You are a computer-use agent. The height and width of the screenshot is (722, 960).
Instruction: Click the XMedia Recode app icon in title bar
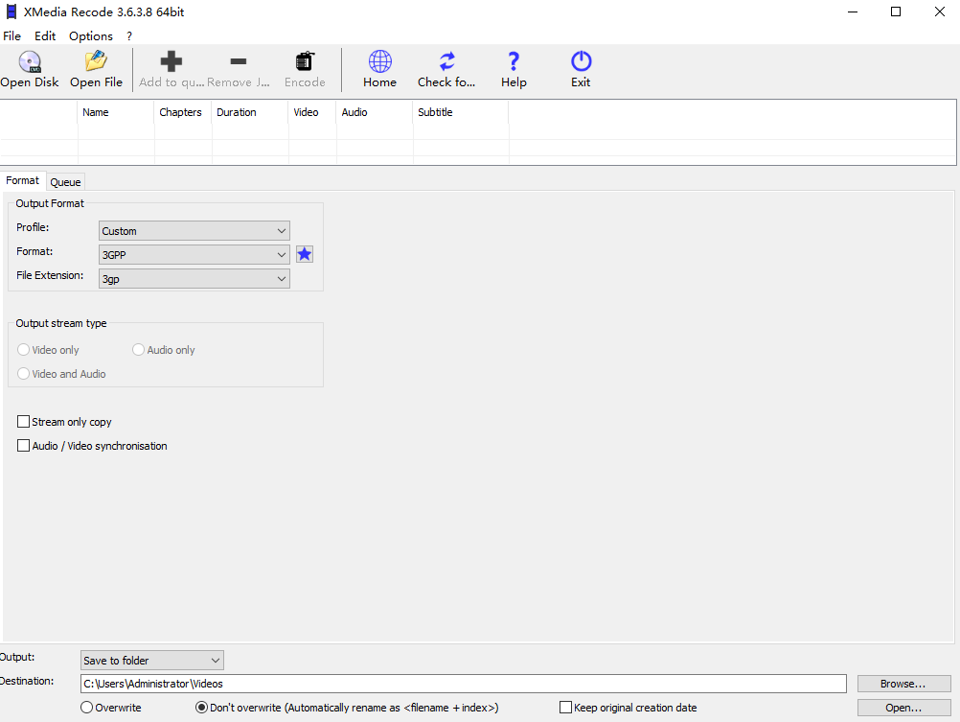tap(11, 12)
